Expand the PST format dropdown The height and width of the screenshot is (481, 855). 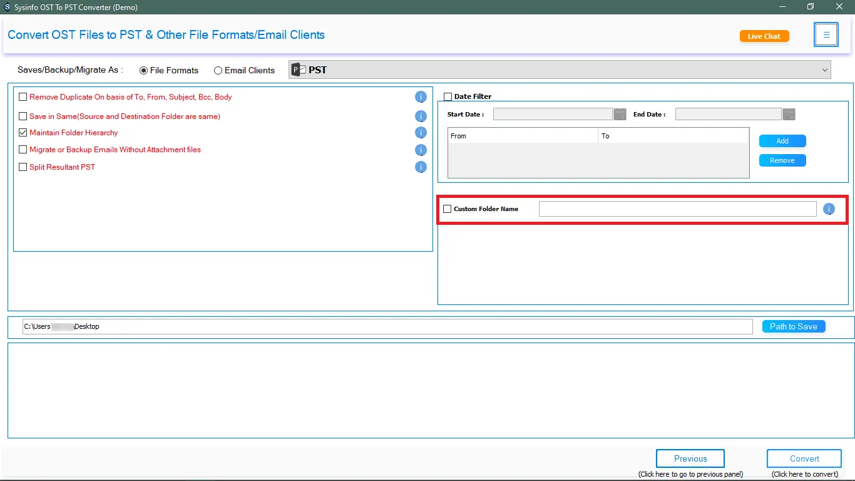click(560, 70)
